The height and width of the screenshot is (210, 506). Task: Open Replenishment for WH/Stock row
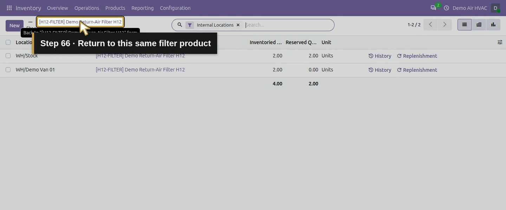click(417, 56)
